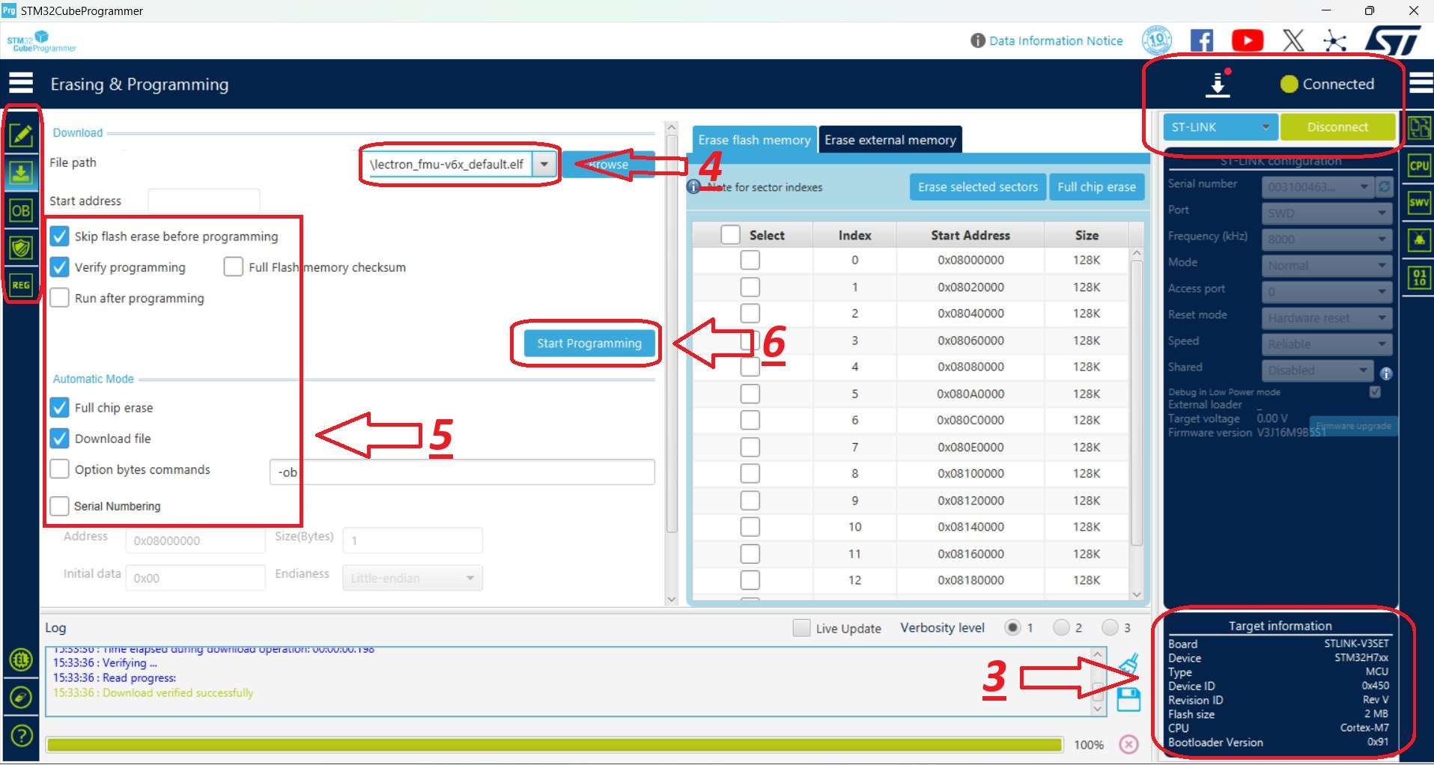Click the Firmware upgrade button
This screenshot has height=765, width=1434.
[1354, 426]
